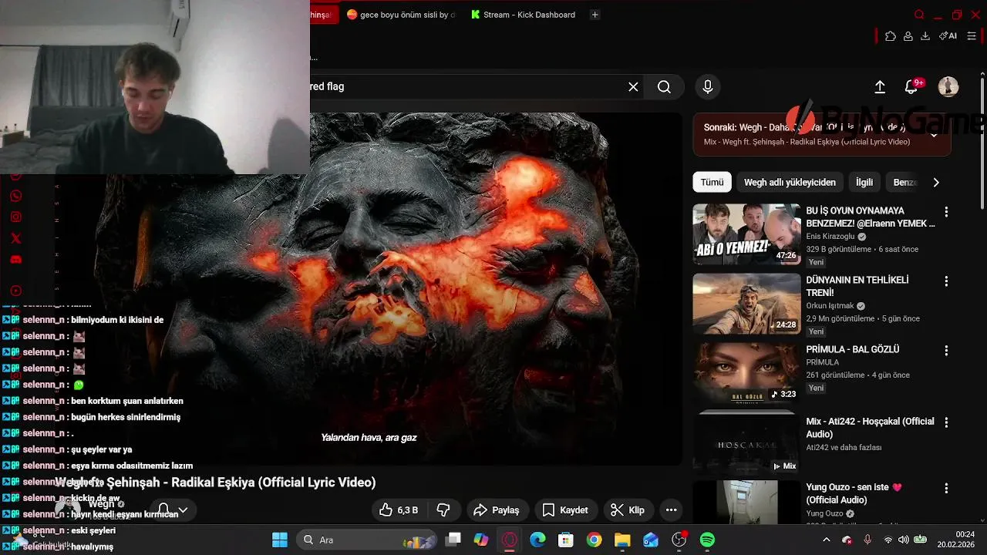Open WhatsApp in the Opera sidebar
Viewport: 987px width, 555px height.
[16, 196]
